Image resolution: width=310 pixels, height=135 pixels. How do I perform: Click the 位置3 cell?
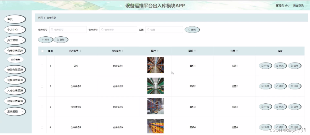tap(235, 107)
